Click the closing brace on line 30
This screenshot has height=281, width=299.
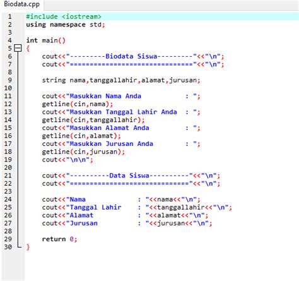(28, 247)
